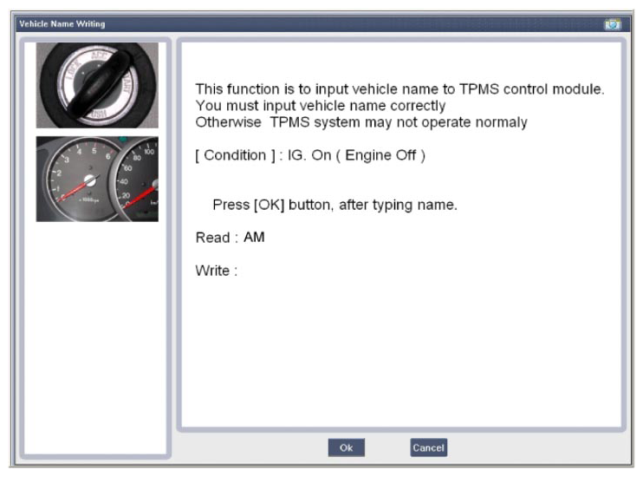Click the 'Vehicle Name Writing' title text
Image resolution: width=643 pixels, height=477 pixels.
tap(62, 23)
